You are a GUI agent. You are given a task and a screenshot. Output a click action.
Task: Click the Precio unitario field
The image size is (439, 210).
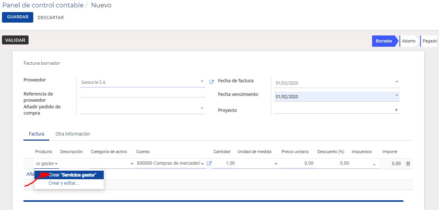(x=297, y=163)
